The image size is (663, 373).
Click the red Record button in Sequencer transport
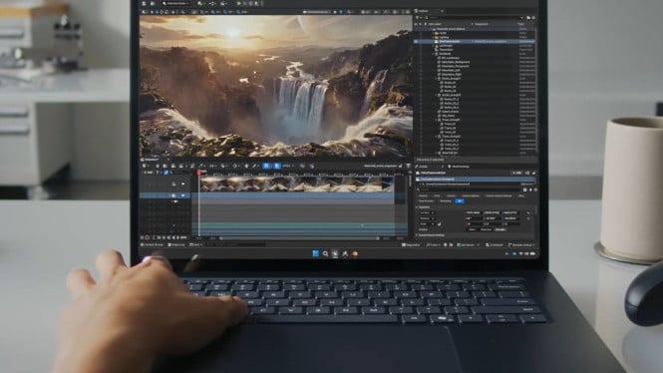pos(148,238)
